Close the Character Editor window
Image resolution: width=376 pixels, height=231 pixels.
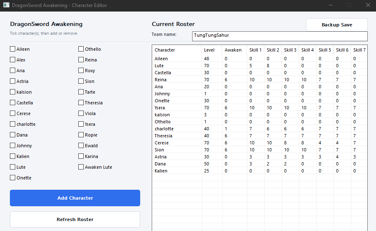[368, 5]
